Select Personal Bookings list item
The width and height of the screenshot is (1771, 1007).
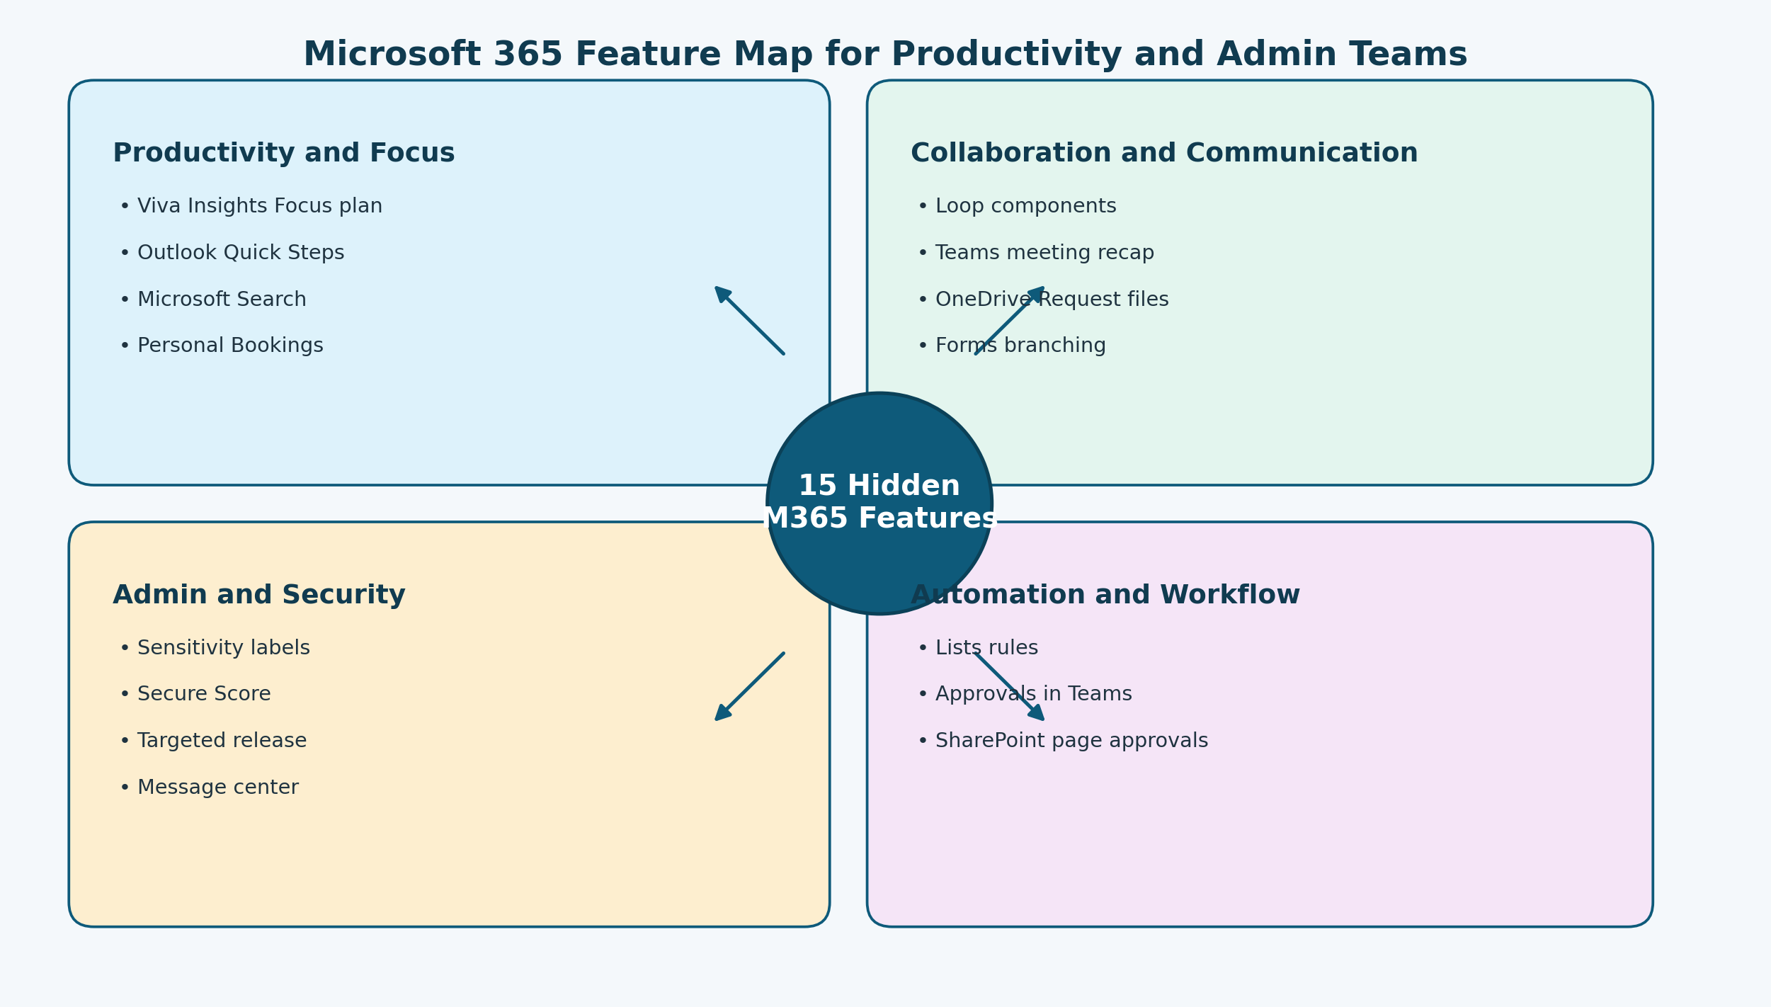221,346
